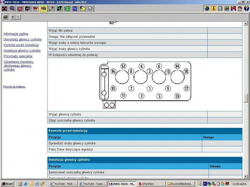Viewport: 250px width, 187px height.
Task: Open Informacje ogólne link
Action: (x=16, y=34)
